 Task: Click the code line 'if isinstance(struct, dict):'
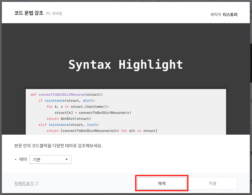67,101
